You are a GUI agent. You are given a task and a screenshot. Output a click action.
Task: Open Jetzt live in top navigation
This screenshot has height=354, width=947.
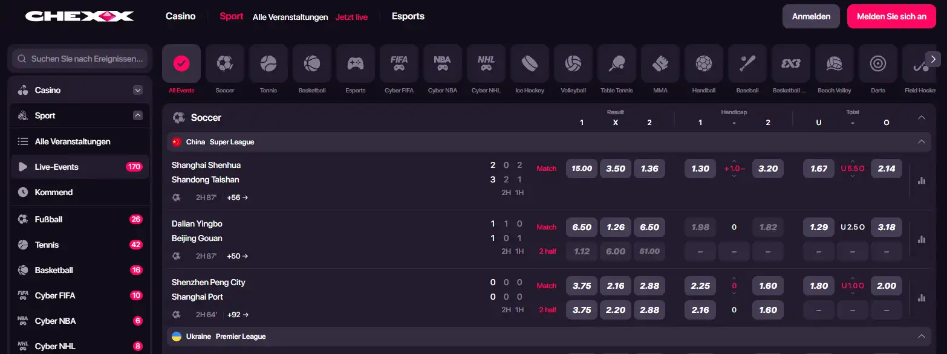coord(351,17)
